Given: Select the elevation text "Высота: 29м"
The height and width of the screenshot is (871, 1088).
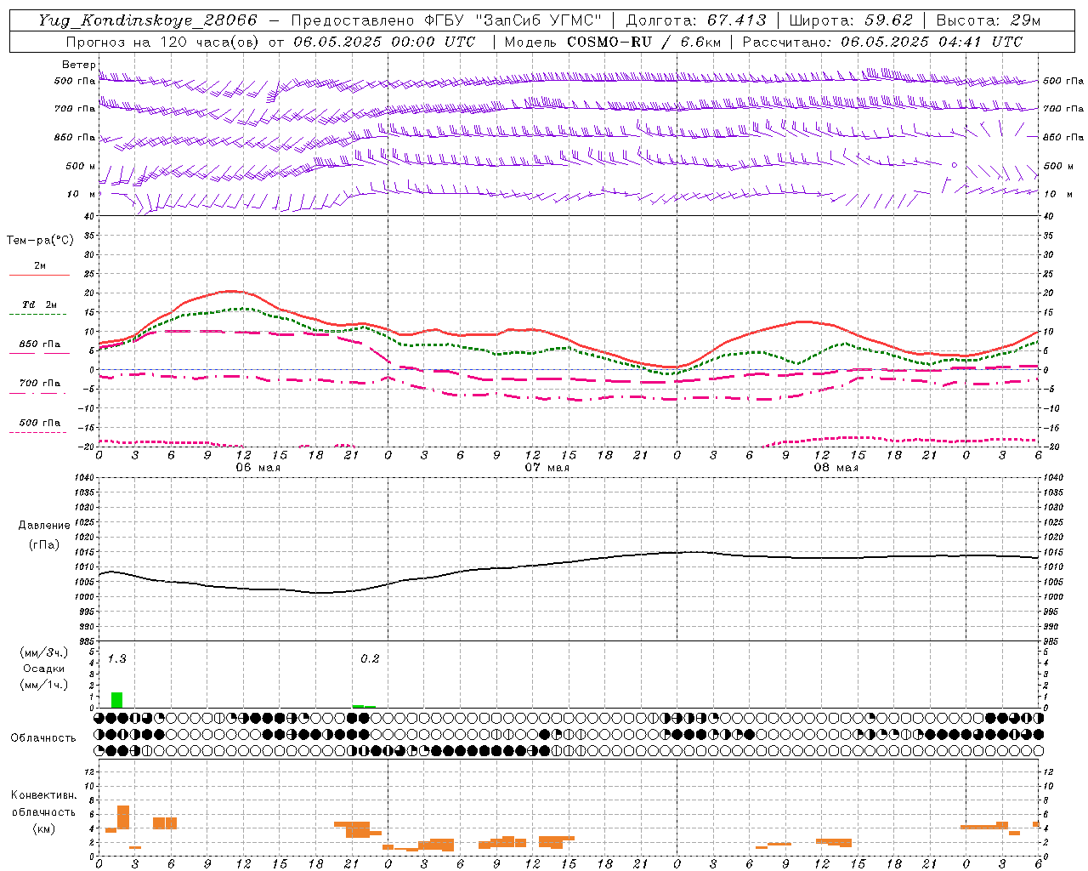Looking at the screenshot, I should (x=988, y=20).
